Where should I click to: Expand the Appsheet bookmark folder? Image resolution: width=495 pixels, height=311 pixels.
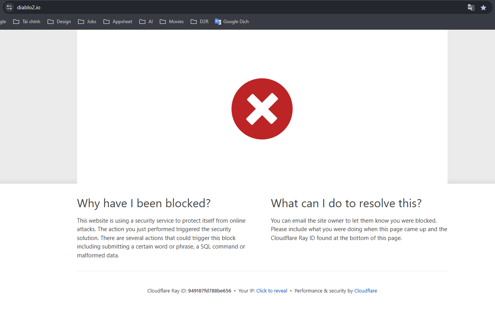[x=118, y=22]
